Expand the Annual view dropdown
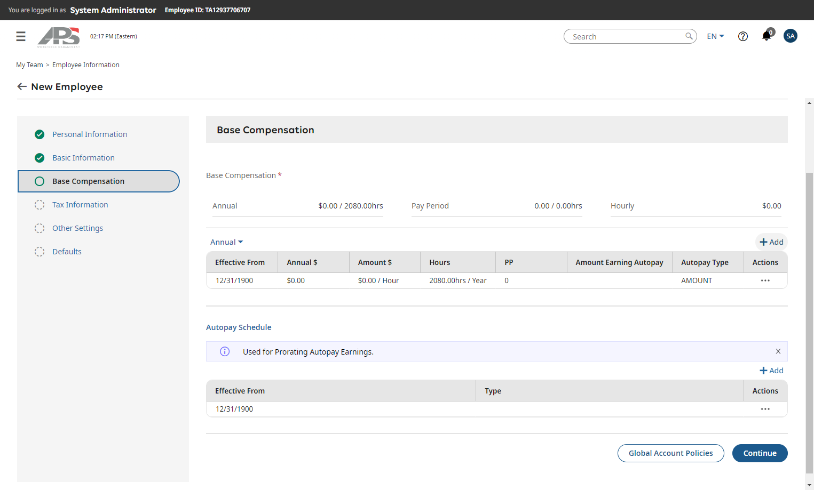Viewport: 814px width, 490px height. pyautogui.click(x=226, y=242)
